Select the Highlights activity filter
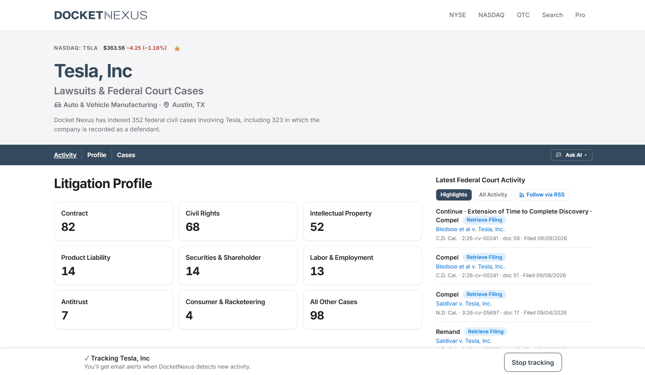This screenshot has width=645, height=375. (454, 195)
